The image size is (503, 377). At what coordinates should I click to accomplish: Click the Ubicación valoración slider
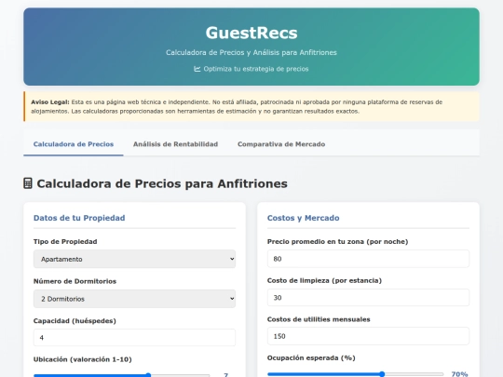(x=122, y=375)
